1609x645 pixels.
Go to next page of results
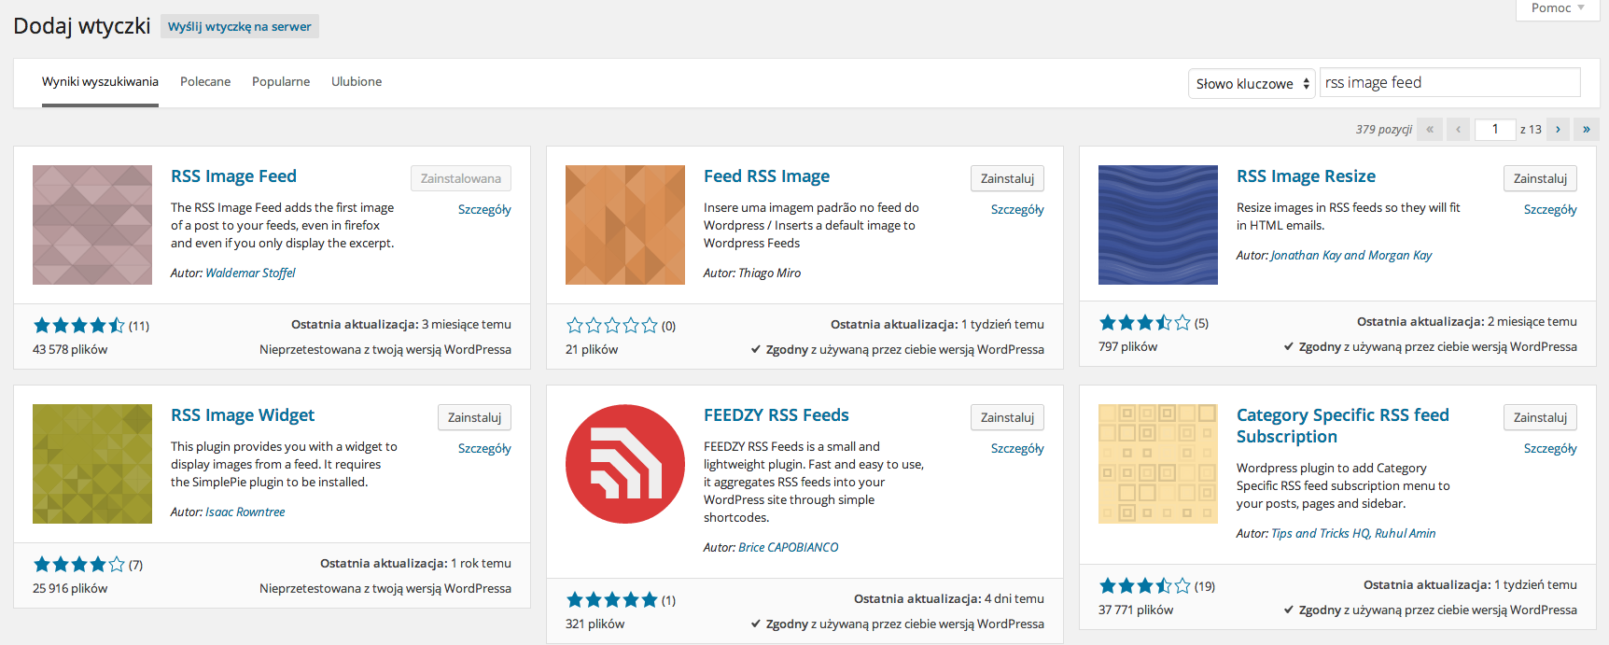[x=1558, y=130]
